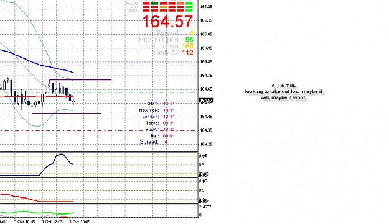This screenshot has width=389, height=224.
Task: Click the black current price tag 164.57 on the axis
Action: (x=206, y=101)
